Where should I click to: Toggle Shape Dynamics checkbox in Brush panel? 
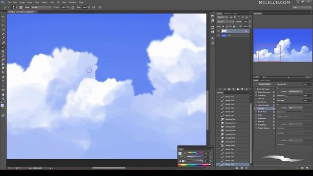(x=256, y=92)
